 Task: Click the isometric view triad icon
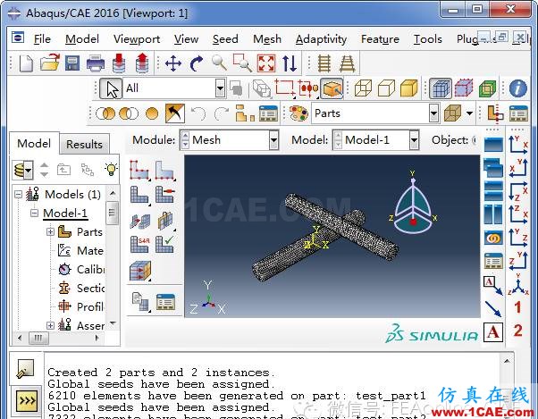[x=518, y=284]
